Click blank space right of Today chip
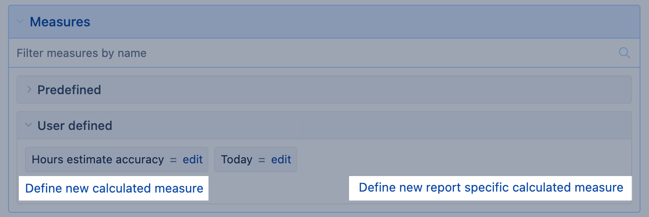Viewport: 649px width, 217px height. pyautogui.click(x=448, y=160)
